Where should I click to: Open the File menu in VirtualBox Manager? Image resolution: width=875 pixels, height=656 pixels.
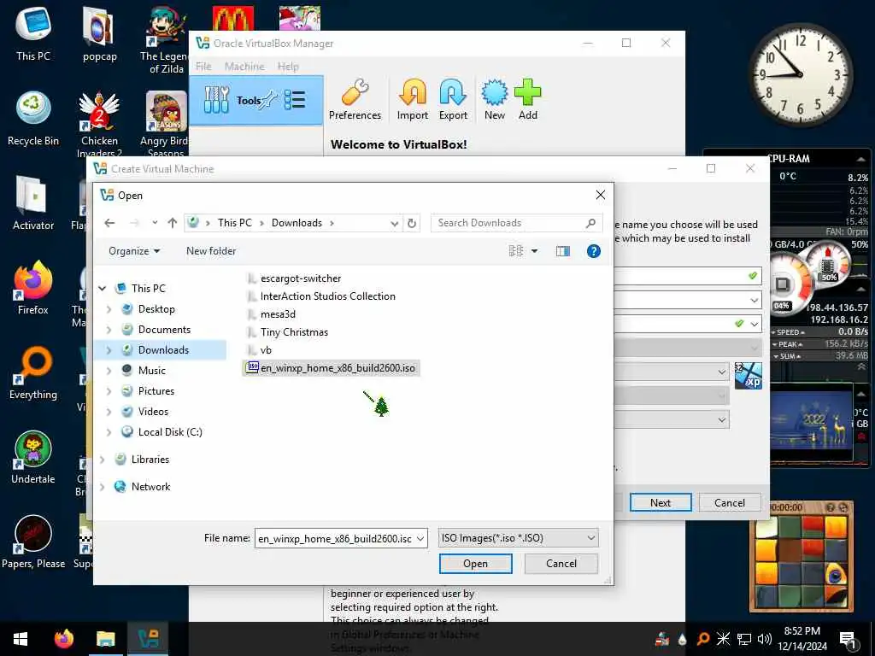(x=203, y=67)
